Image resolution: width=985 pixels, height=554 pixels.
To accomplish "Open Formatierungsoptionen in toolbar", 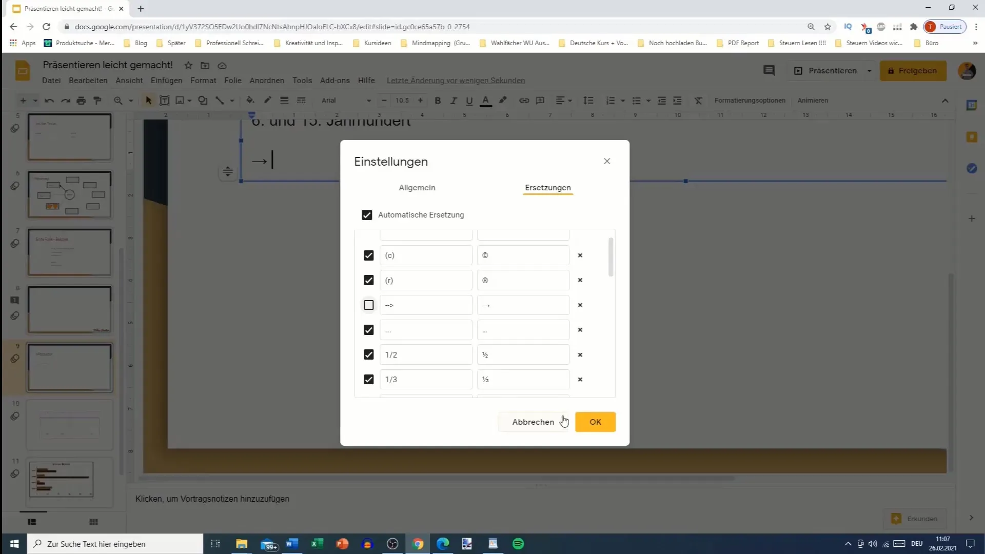I will (750, 101).
